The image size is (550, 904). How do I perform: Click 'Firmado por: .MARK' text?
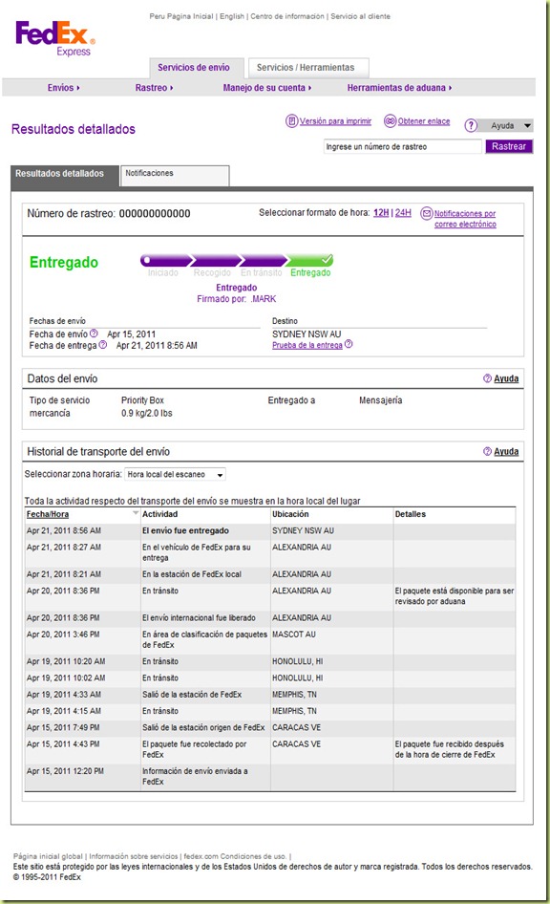[236, 299]
